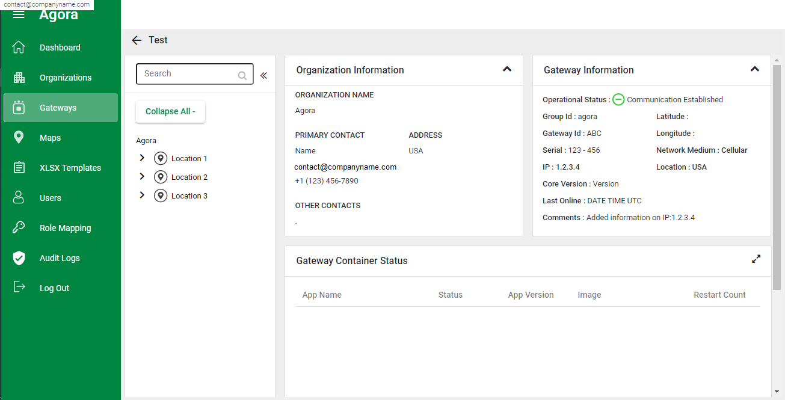Click the Restart Count column header
This screenshot has width=785, height=400.
pyautogui.click(x=719, y=295)
